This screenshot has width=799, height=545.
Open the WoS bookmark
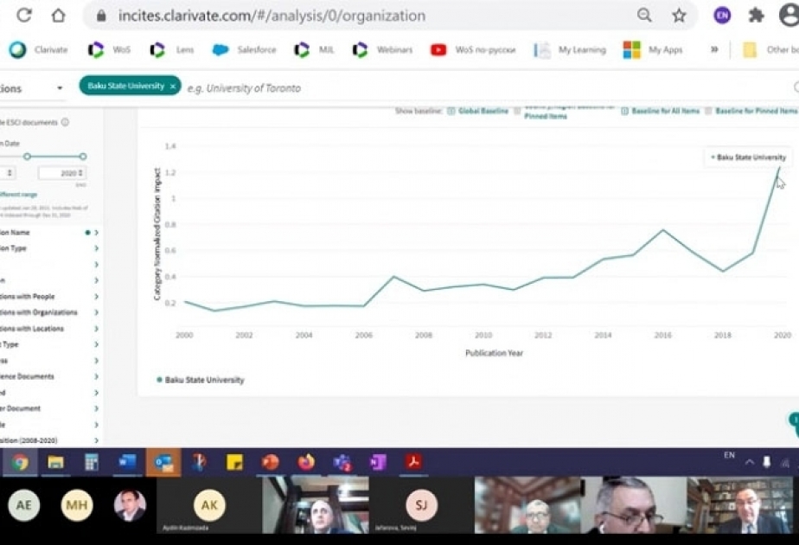point(109,49)
